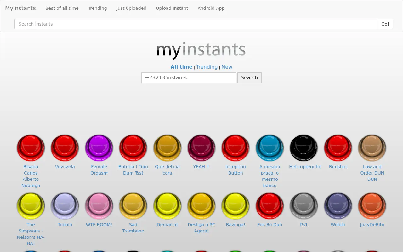The width and height of the screenshot is (403, 252).
Task: Play the red Vuvuzela sound button
Action: [x=65, y=148]
